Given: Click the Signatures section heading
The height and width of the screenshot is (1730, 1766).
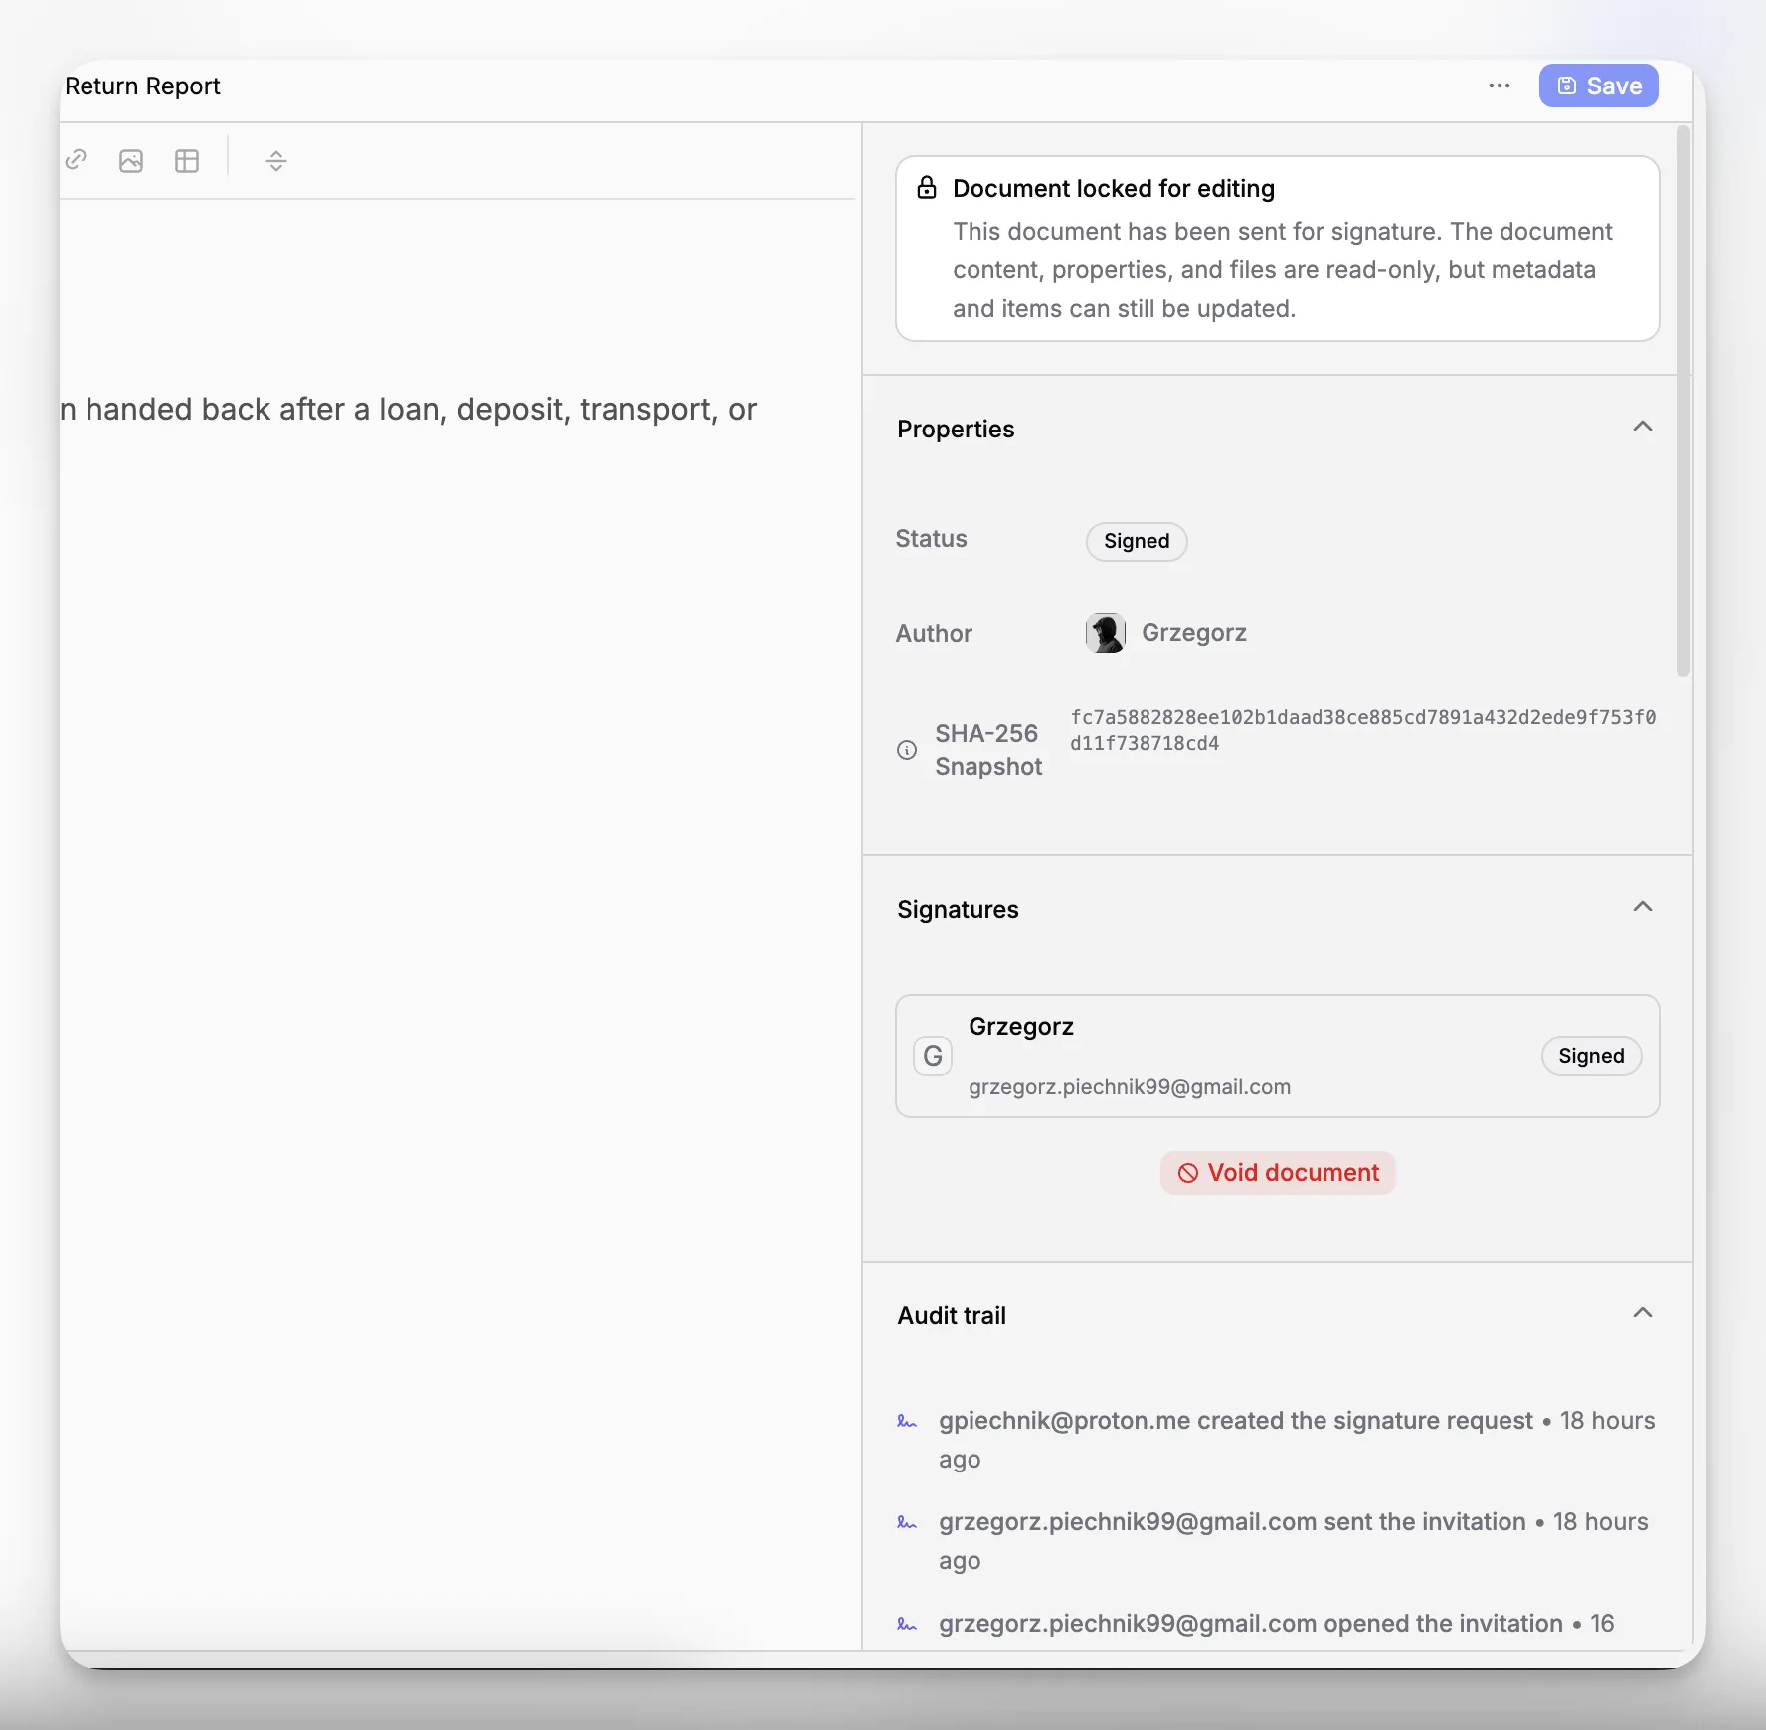Looking at the screenshot, I should pyautogui.click(x=958, y=909).
